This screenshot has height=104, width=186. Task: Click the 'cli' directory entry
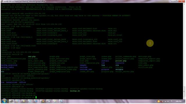pyautogui.click(x=3, y=71)
